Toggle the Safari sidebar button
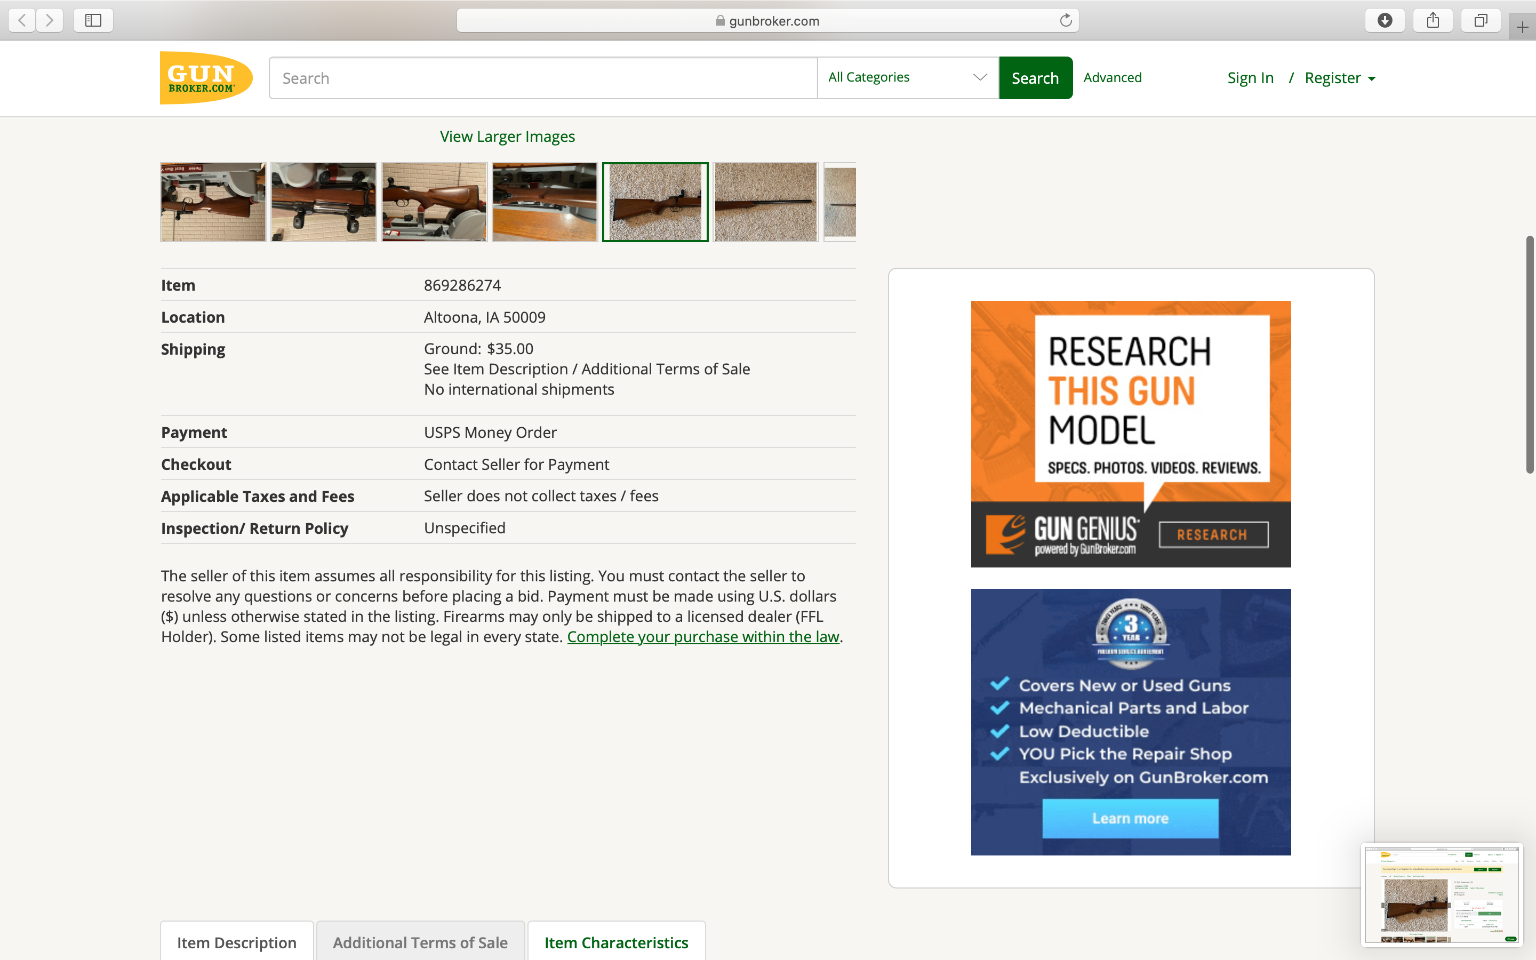Image resolution: width=1536 pixels, height=960 pixels. (93, 20)
